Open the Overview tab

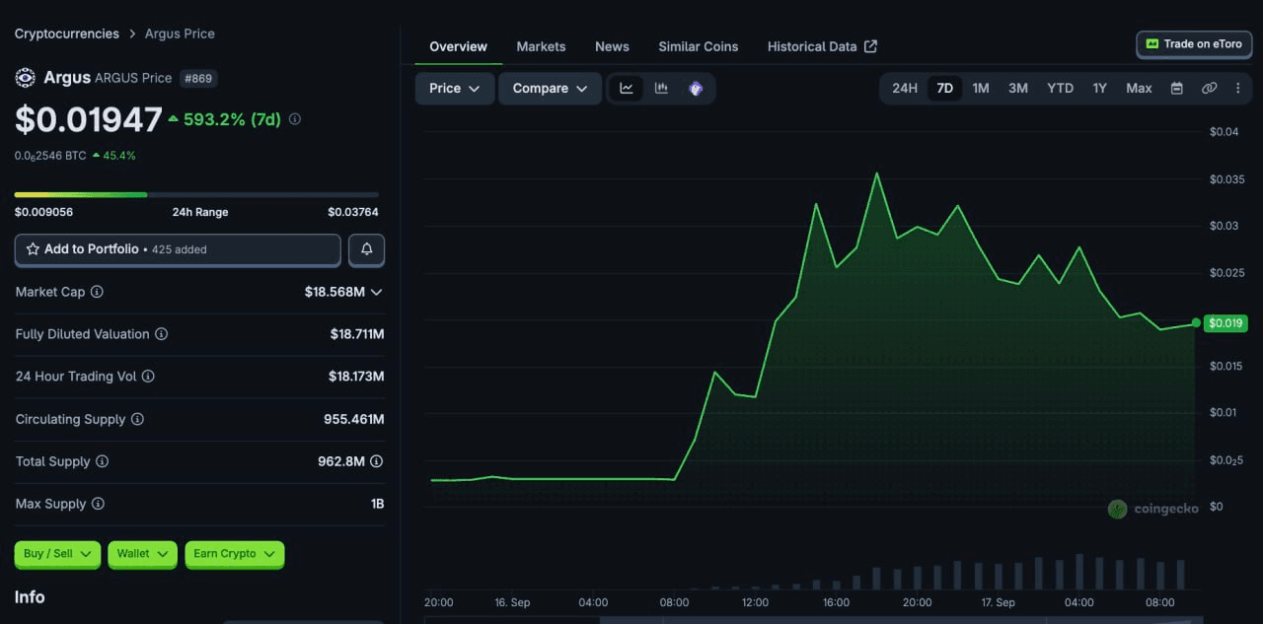click(x=458, y=46)
